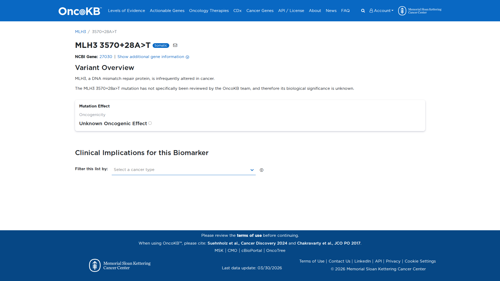Click the Memorial Sloan Kettering logo in the header
The height and width of the screenshot is (281, 500).
419,11
